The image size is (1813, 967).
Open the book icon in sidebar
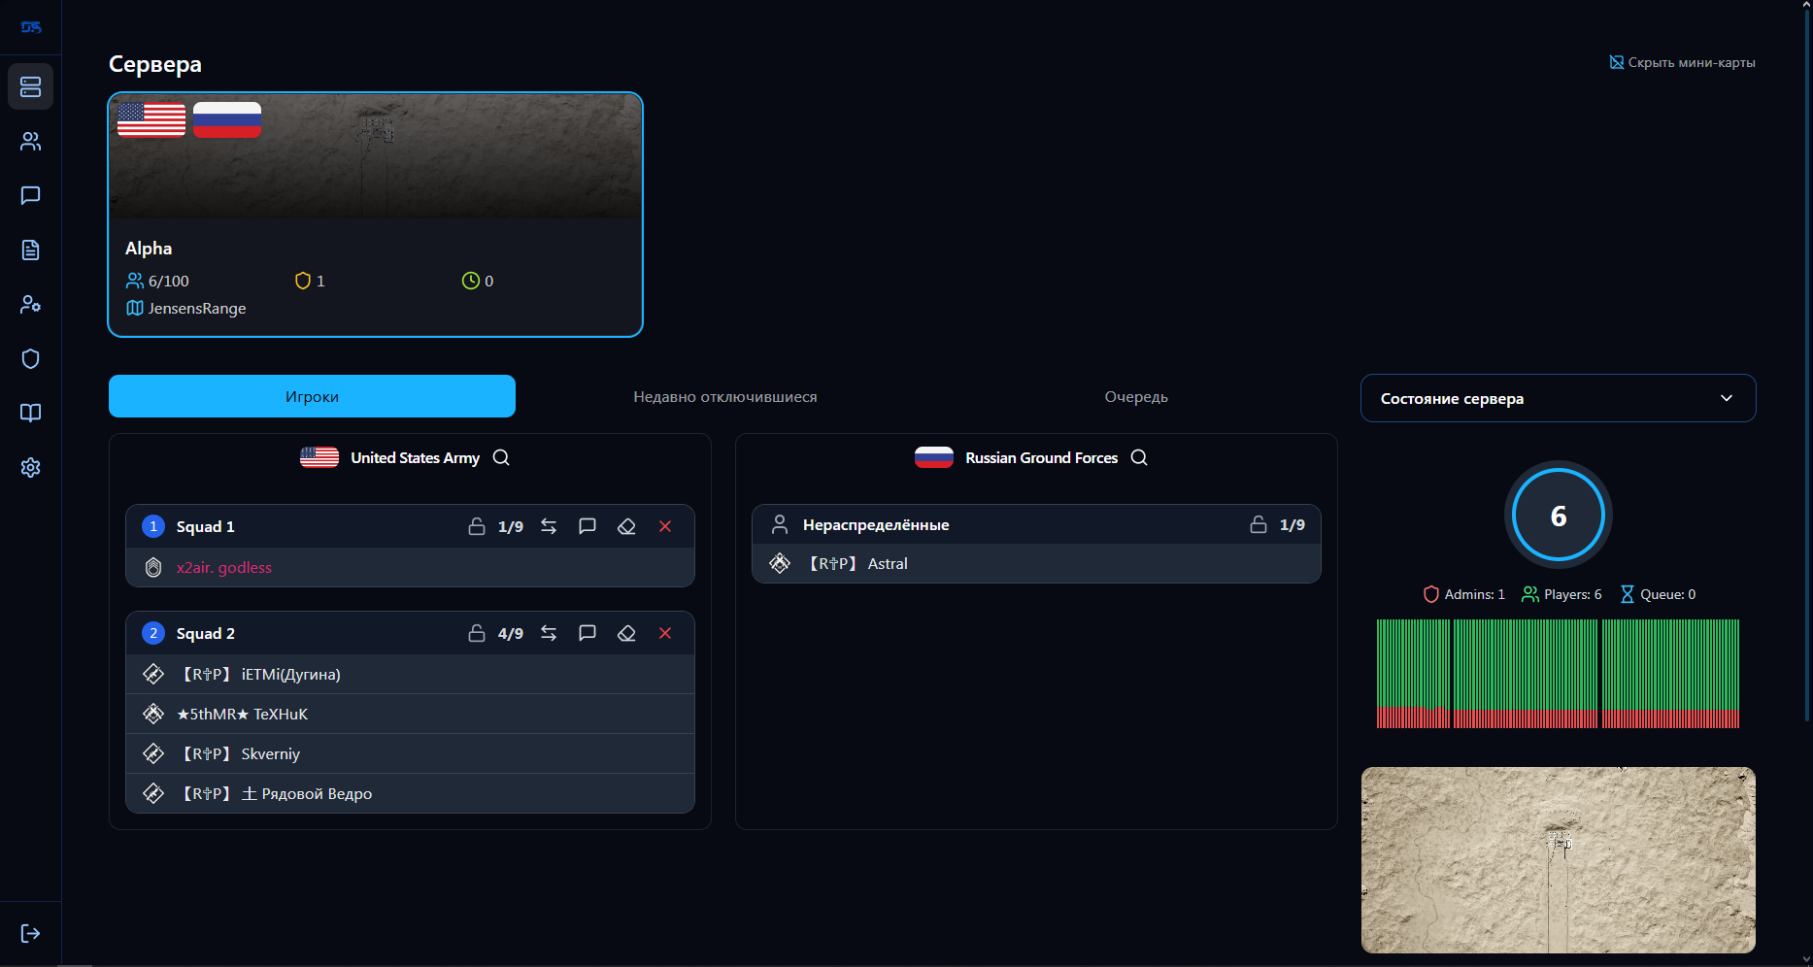(x=30, y=413)
